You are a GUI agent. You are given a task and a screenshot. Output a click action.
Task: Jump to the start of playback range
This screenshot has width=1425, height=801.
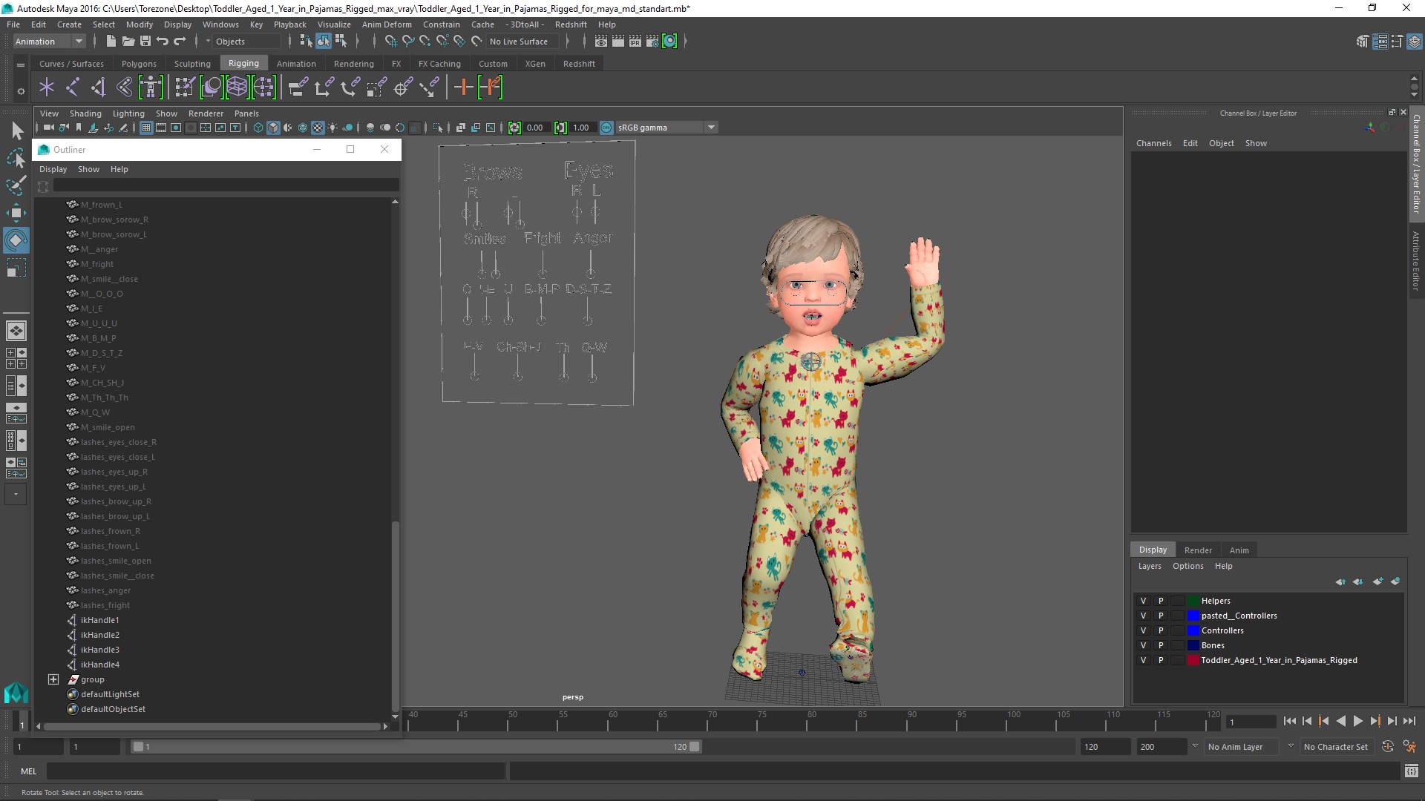click(1289, 721)
